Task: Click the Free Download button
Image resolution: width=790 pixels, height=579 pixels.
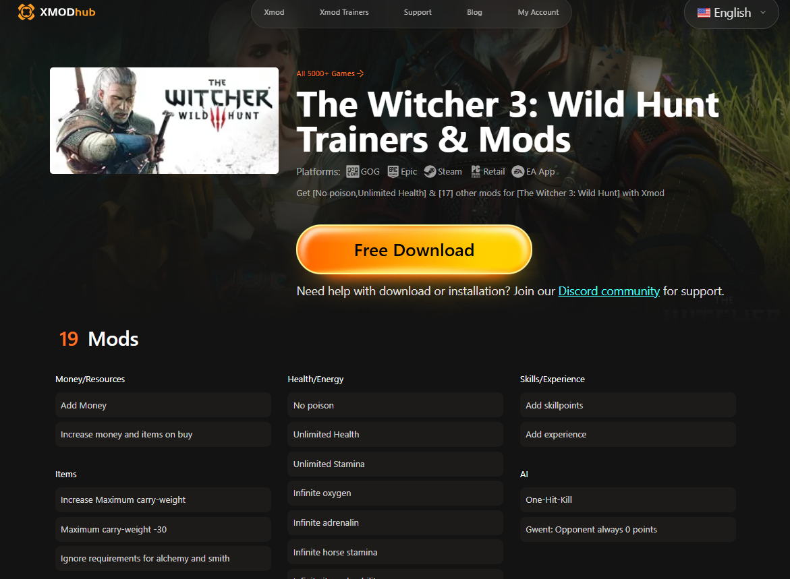Action: coord(414,249)
